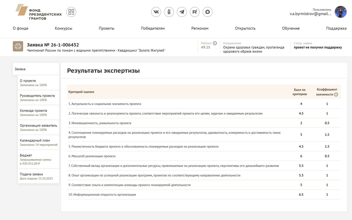Click the rating value 49.25
This screenshot has width=352, height=220.
206,47
